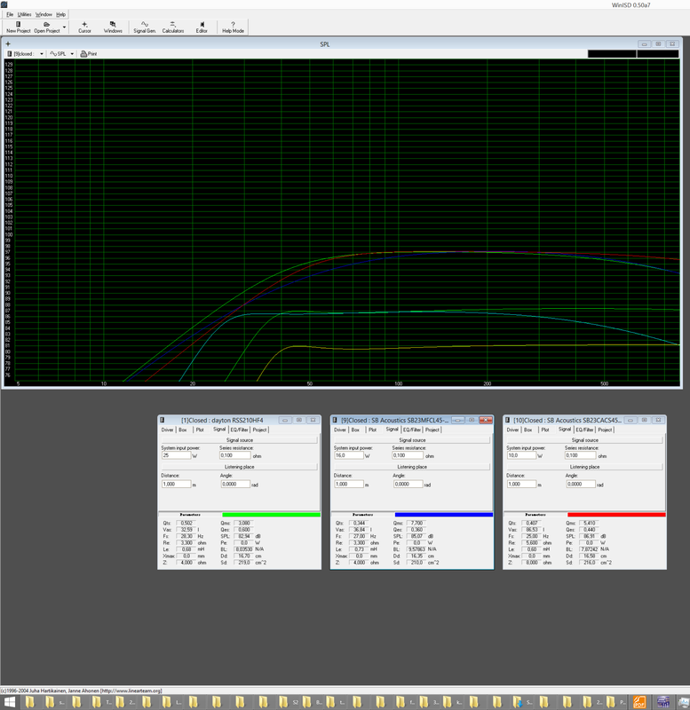Viewport: 690px width, 710px height.
Task: Click the Print icon in the SPL window
Action: 89,53
